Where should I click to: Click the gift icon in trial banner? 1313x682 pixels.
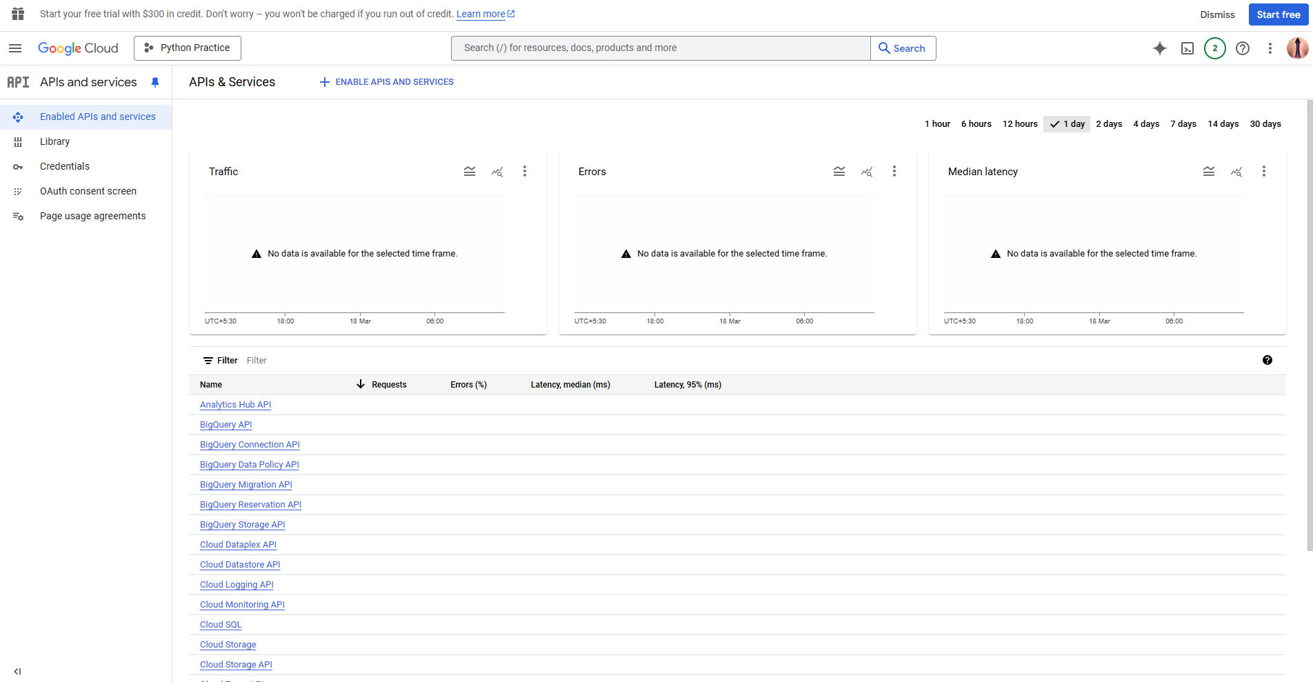18,14
